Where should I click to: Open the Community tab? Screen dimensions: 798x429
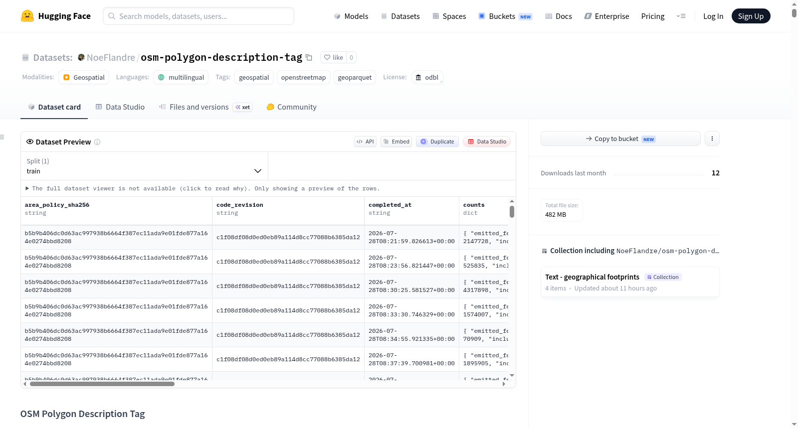click(292, 107)
